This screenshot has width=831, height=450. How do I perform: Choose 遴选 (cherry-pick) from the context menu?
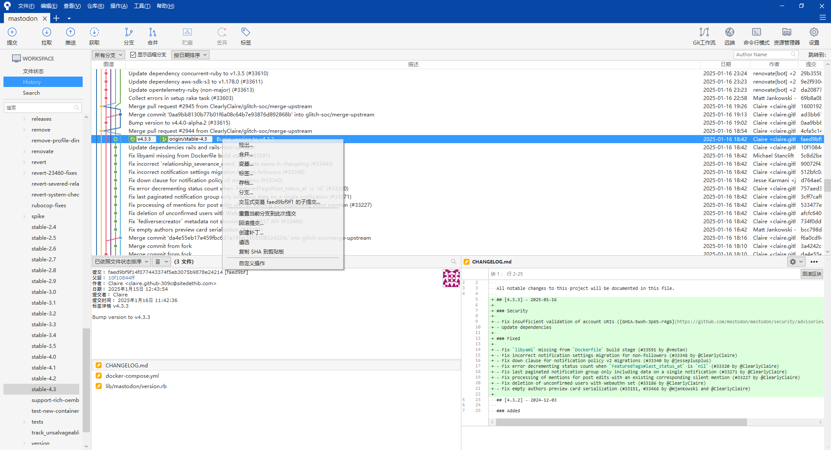(283, 242)
